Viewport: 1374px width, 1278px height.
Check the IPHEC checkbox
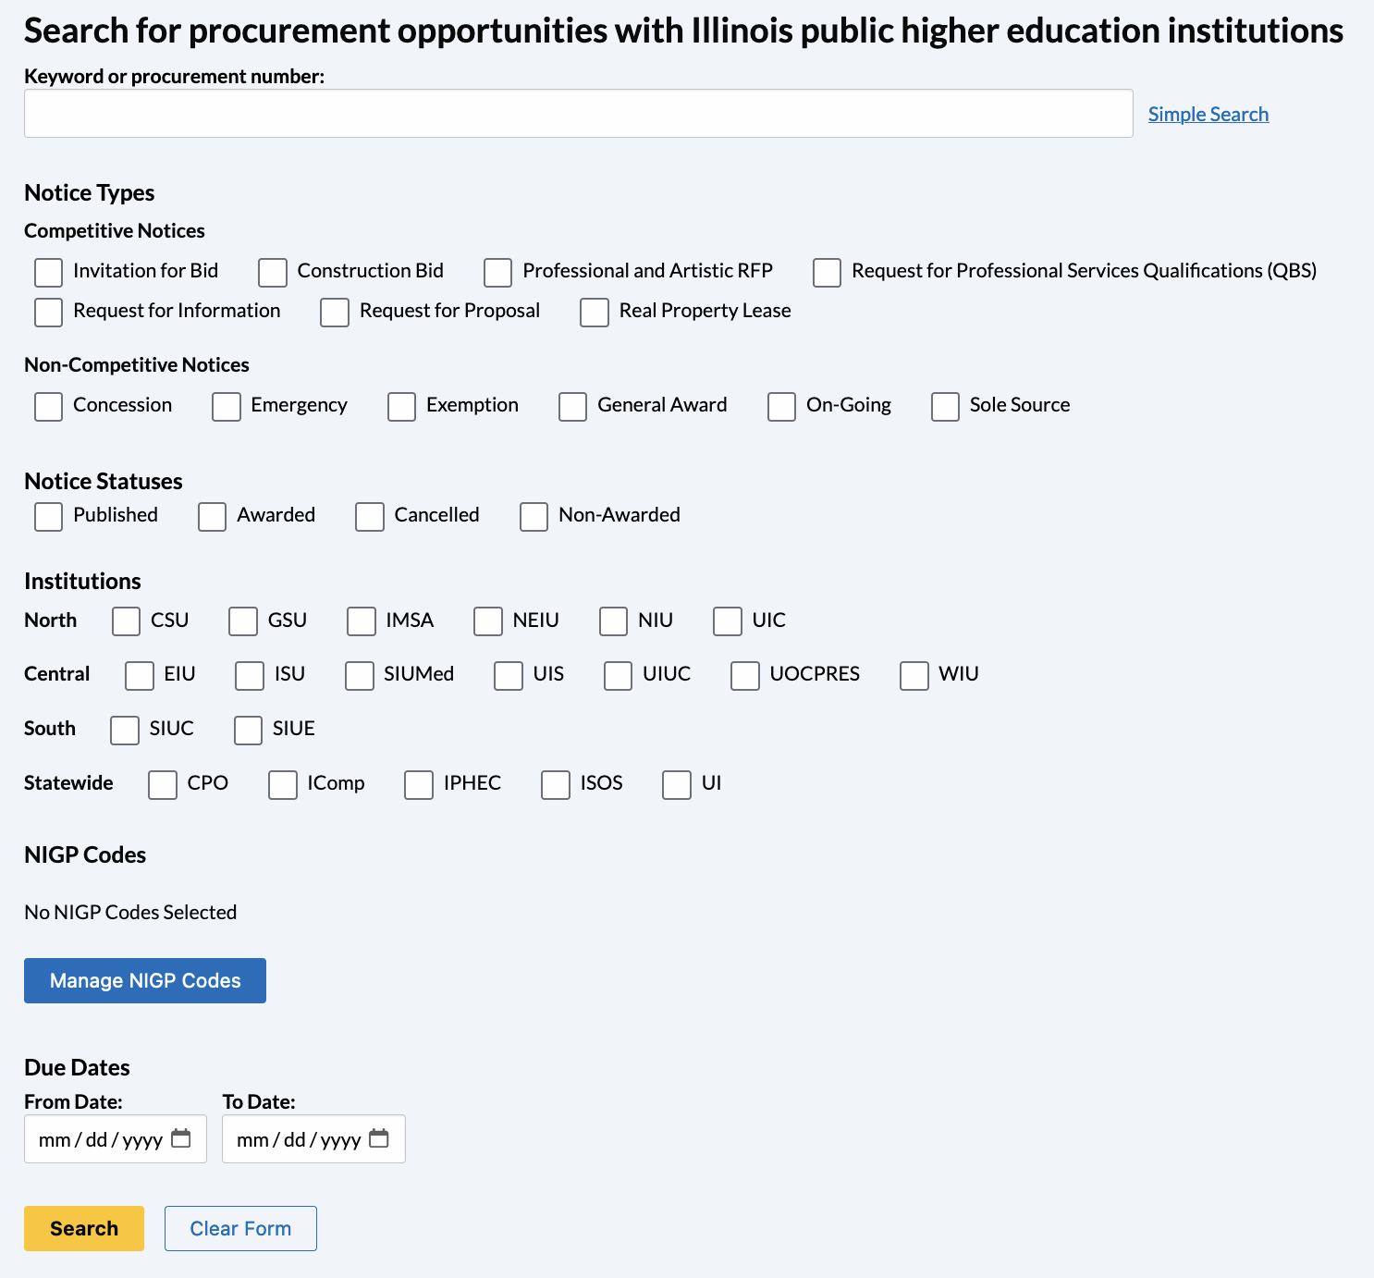[x=419, y=785]
